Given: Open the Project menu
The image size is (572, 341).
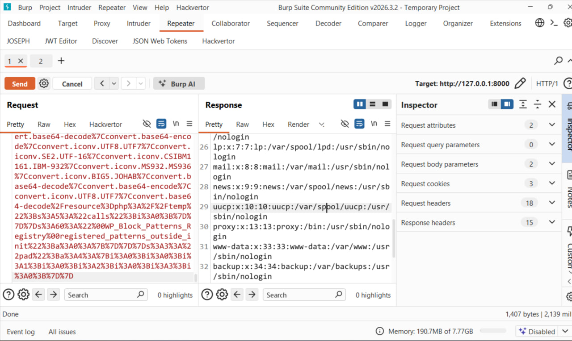Looking at the screenshot, I should coord(50,8).
